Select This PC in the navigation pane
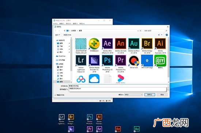This screenshot has width=201, height=133. pos(60,64)
